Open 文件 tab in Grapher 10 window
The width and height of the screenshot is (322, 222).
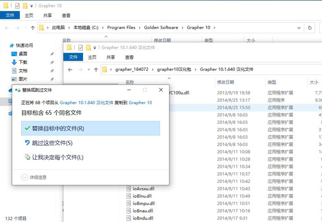(x=10, y=16)
